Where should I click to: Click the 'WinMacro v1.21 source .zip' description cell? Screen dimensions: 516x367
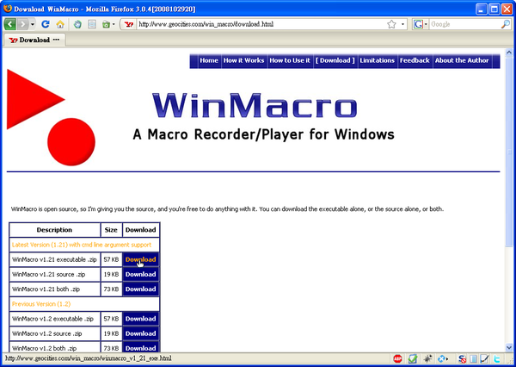55,274
